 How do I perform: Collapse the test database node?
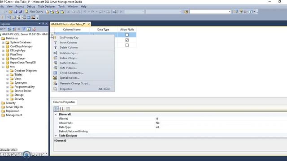3,67
